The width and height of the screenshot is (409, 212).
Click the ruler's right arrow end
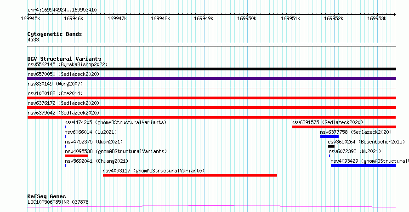point(395,14)
